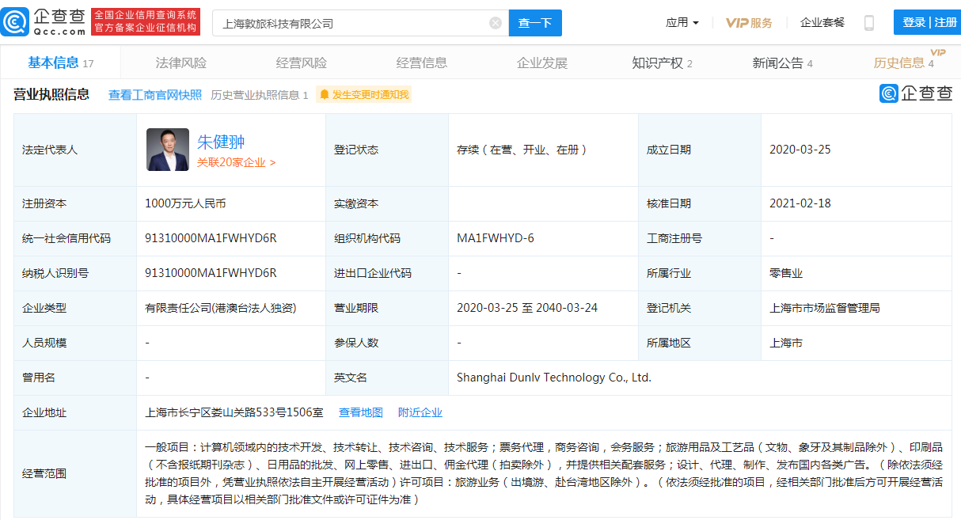This screenshot has height=520, width=961.
Task: Select approval date 2021-02-18
Action: [800, 203]
